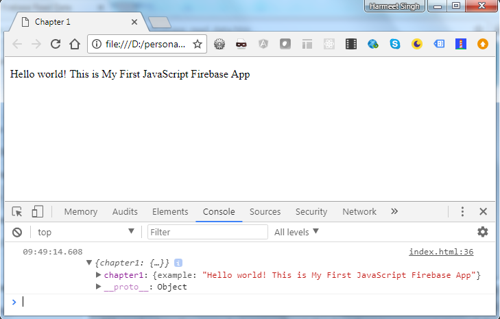This screenshot has height=319, width=500.
Task: Reload the current page
Action: coord(56,44)
